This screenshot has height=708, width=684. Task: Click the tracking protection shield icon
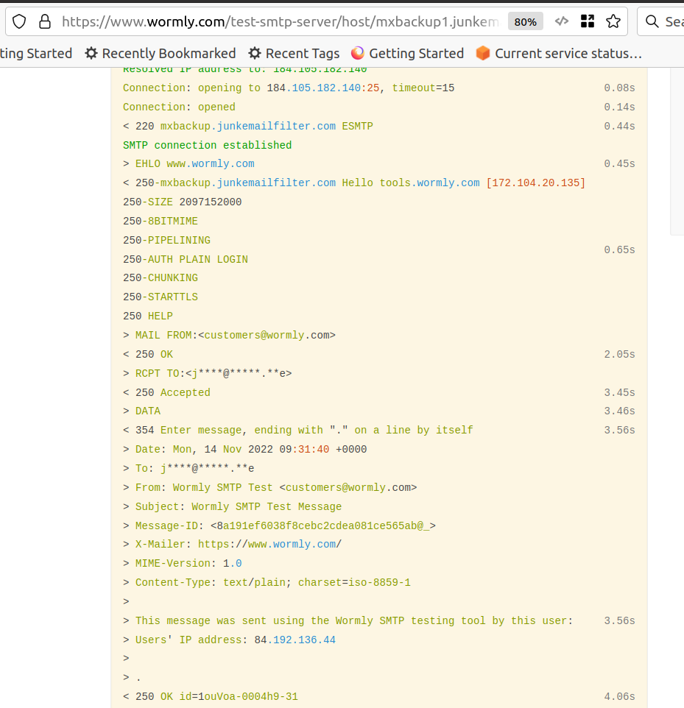[x=19, y=21]
